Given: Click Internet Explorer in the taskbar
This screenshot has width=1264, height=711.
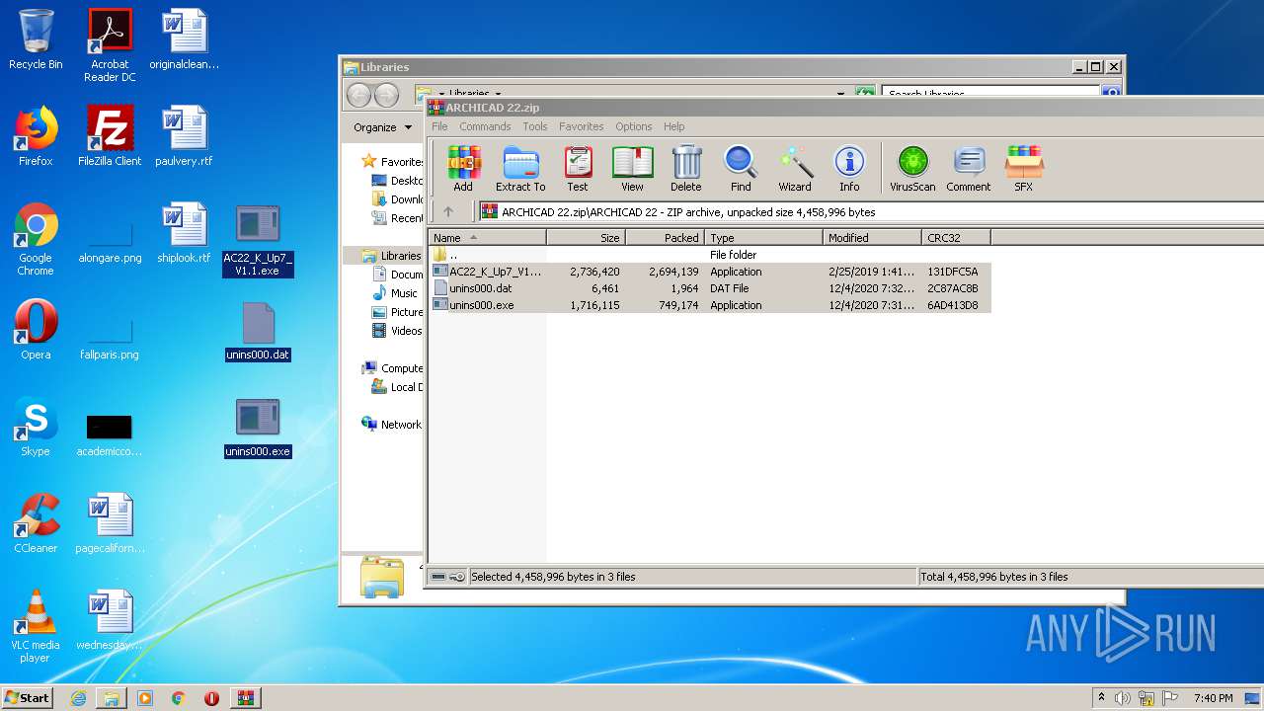Looking at the screenshot, I should coord(78,698).
